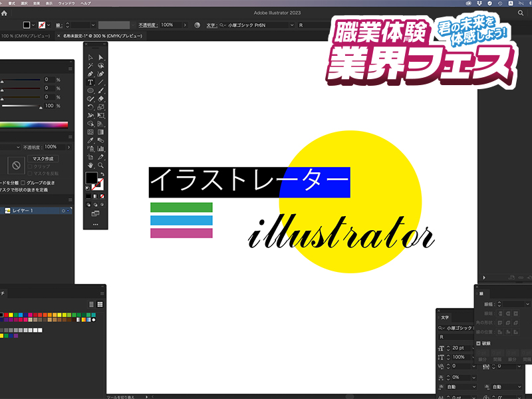Click the Home icon in the app bar
The image size is (532, 399).
coord(4,13)
